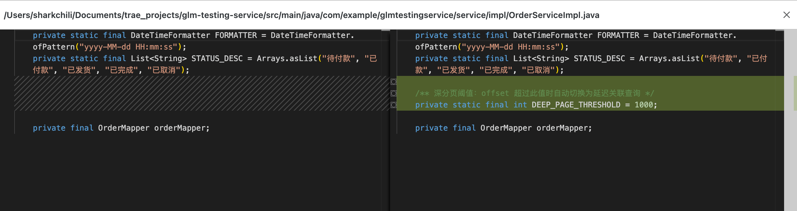
Task: Click DEEP_PAGE_THRESHOLD in the modified pane
Action: point(576,105)
